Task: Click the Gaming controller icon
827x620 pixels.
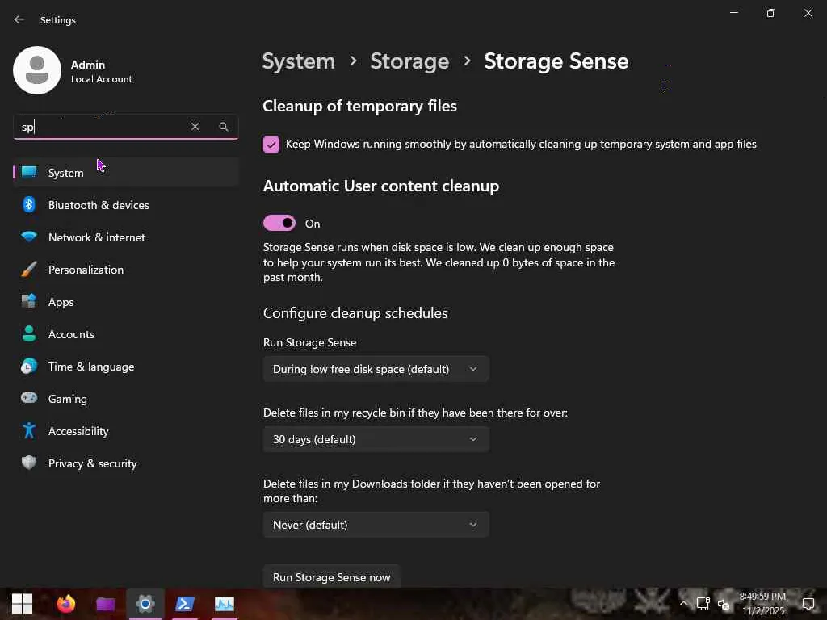Action: tap(29, 399)
